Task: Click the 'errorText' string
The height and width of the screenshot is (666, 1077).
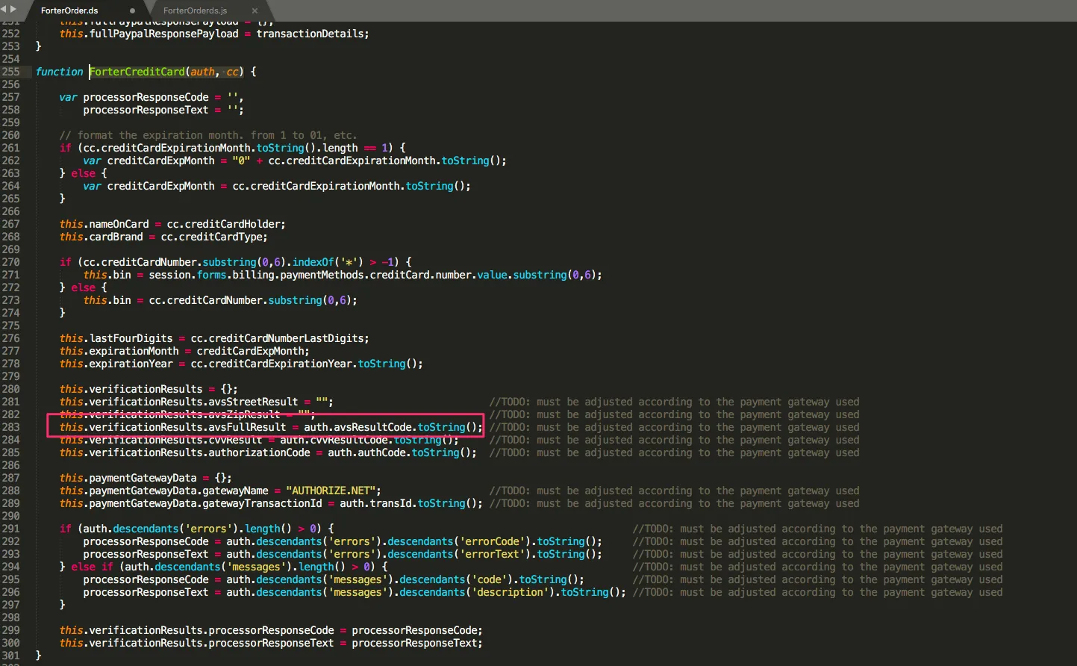Action: (x=495, y=554)
